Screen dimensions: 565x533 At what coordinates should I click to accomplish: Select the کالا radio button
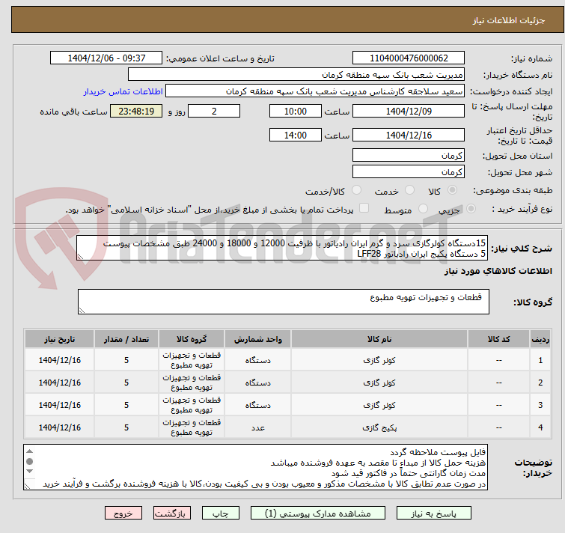point(452,190)
